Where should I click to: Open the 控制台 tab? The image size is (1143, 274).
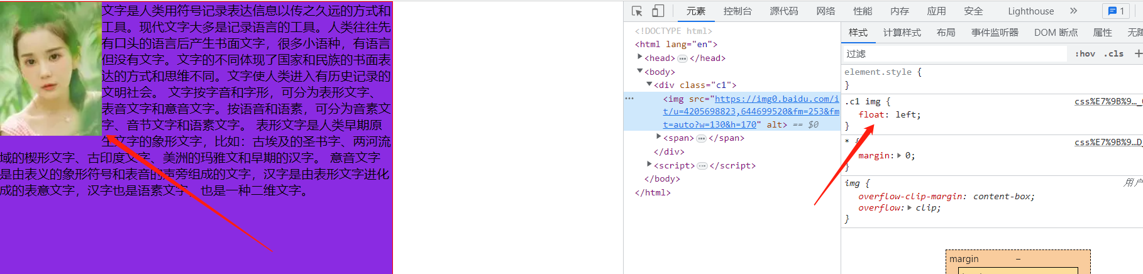[737, 11]
